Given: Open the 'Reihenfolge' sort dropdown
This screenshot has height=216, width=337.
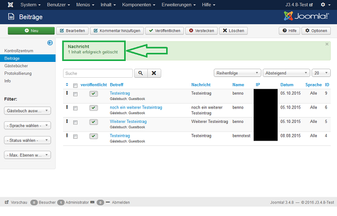Looking at the screenshot, I should (x=237, y=73).
